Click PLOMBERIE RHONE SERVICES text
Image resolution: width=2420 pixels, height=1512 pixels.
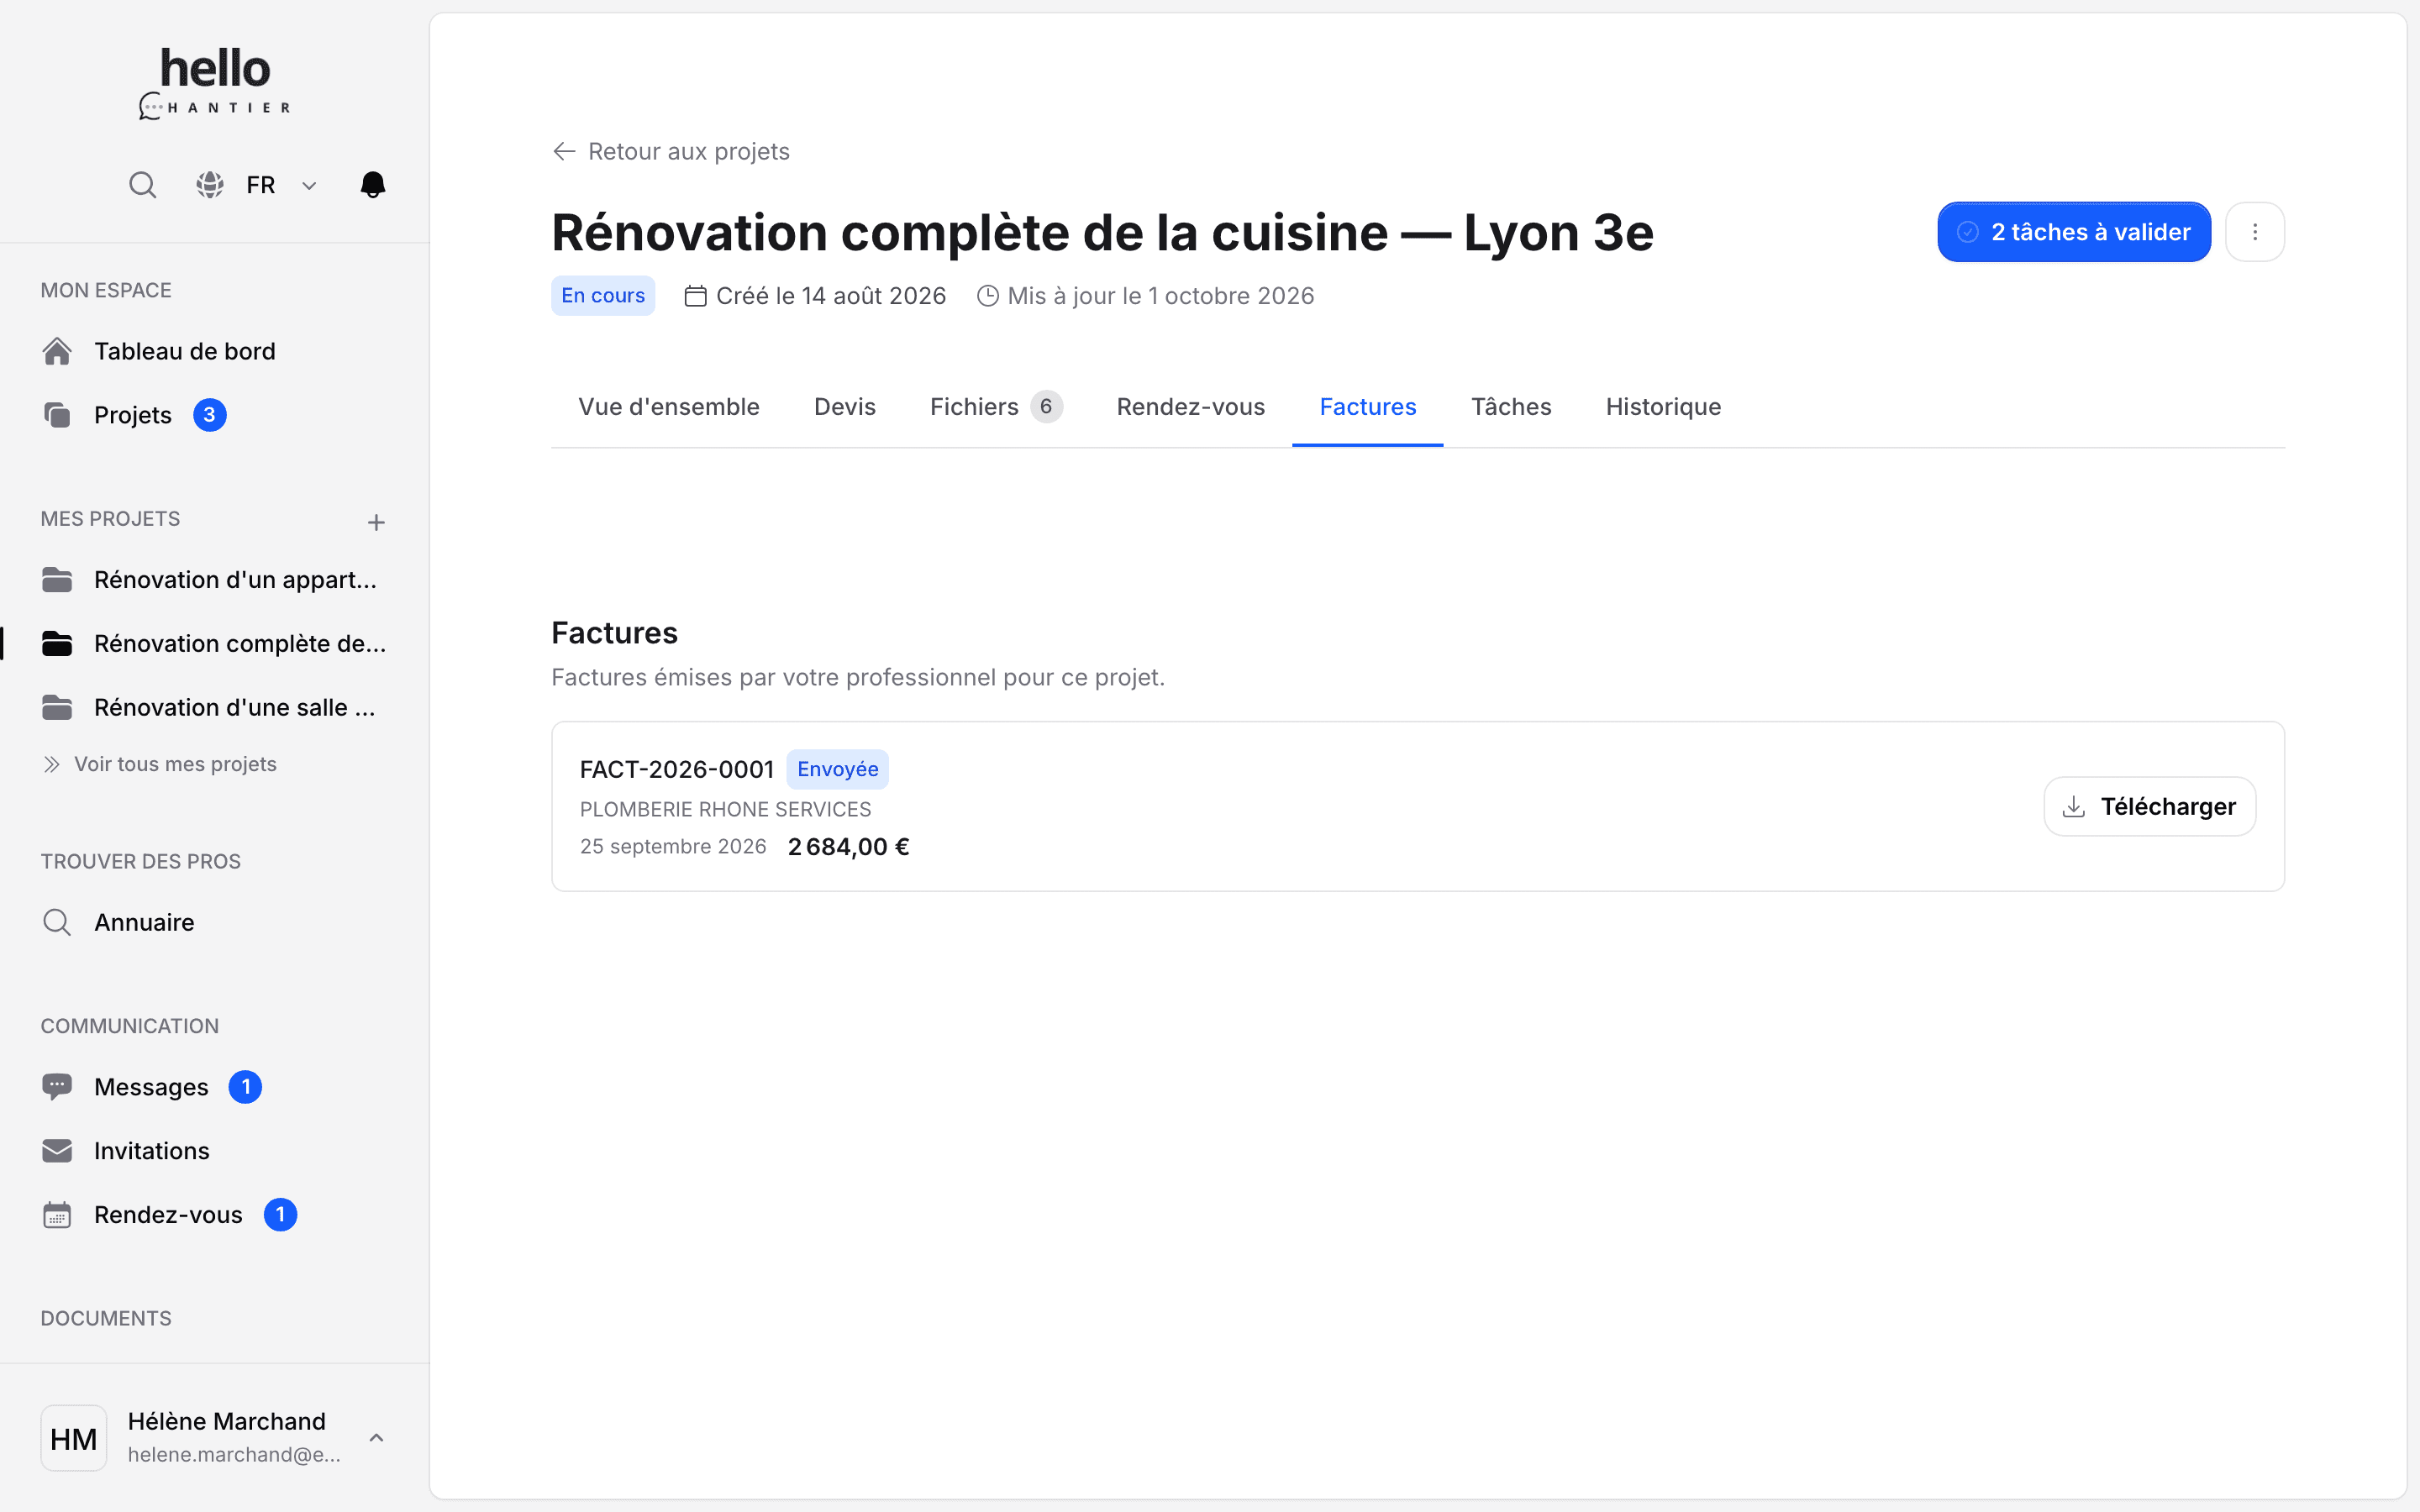point(725,809)
